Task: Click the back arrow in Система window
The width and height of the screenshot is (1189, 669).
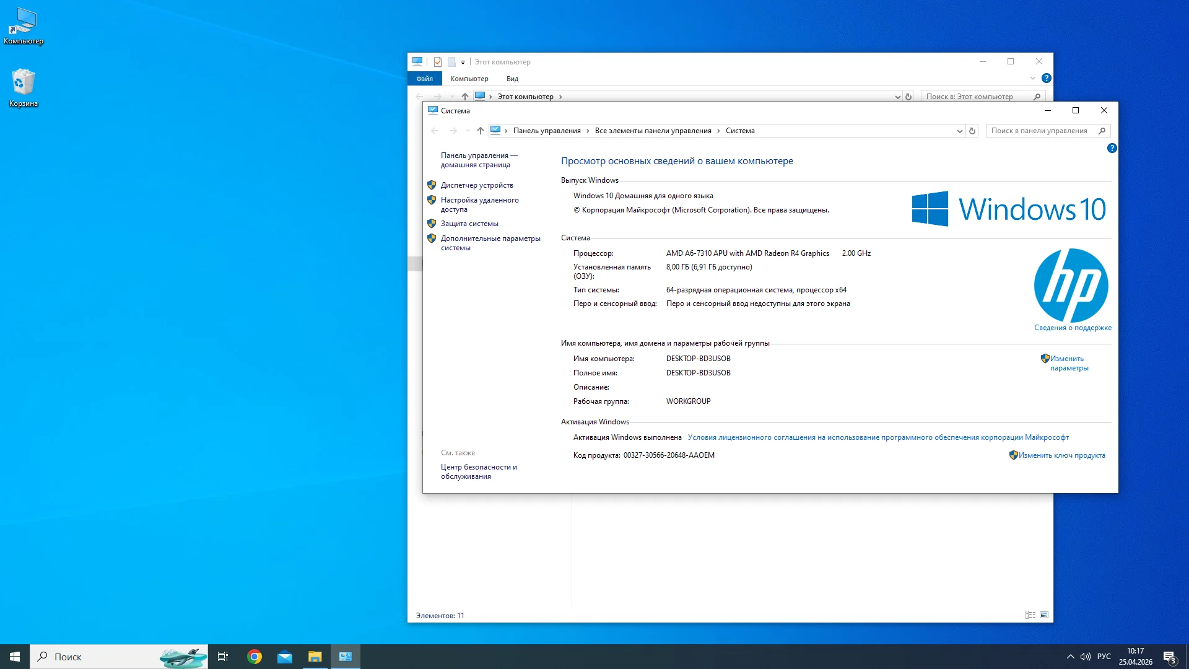Action: coord(435,131)
